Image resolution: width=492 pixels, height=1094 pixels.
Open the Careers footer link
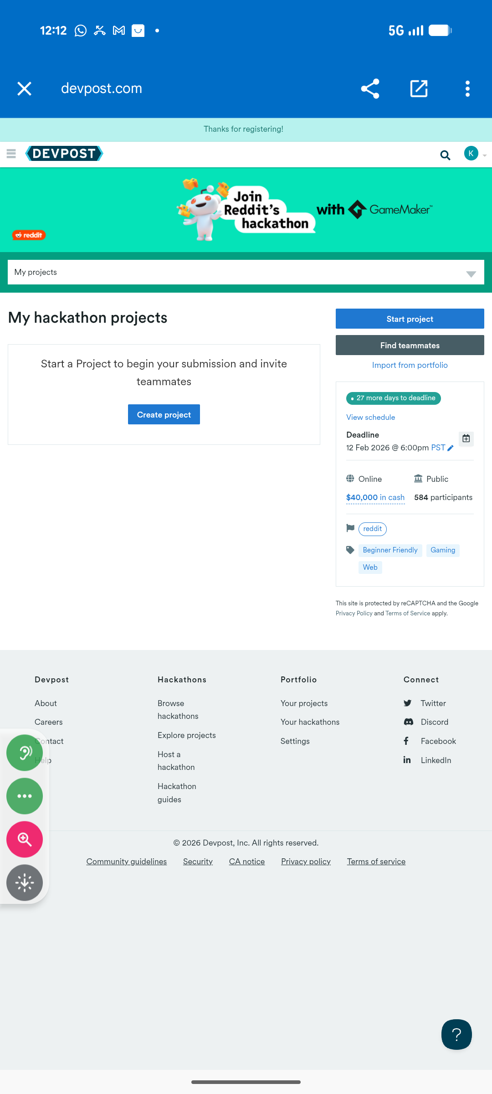pyautogui.click(x=49, y=722)
